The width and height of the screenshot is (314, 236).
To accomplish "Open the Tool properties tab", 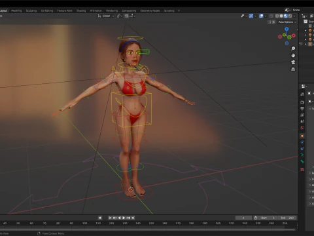I will [x=302, y=94].
